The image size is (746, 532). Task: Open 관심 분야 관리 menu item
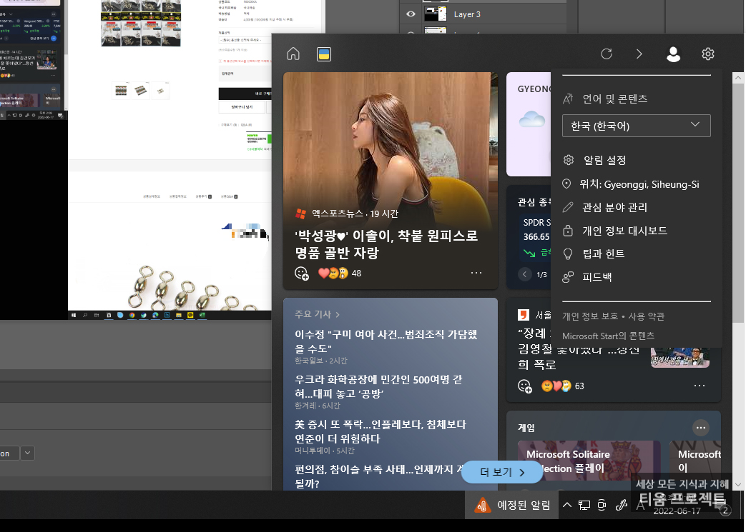click(x=605, y=208)
